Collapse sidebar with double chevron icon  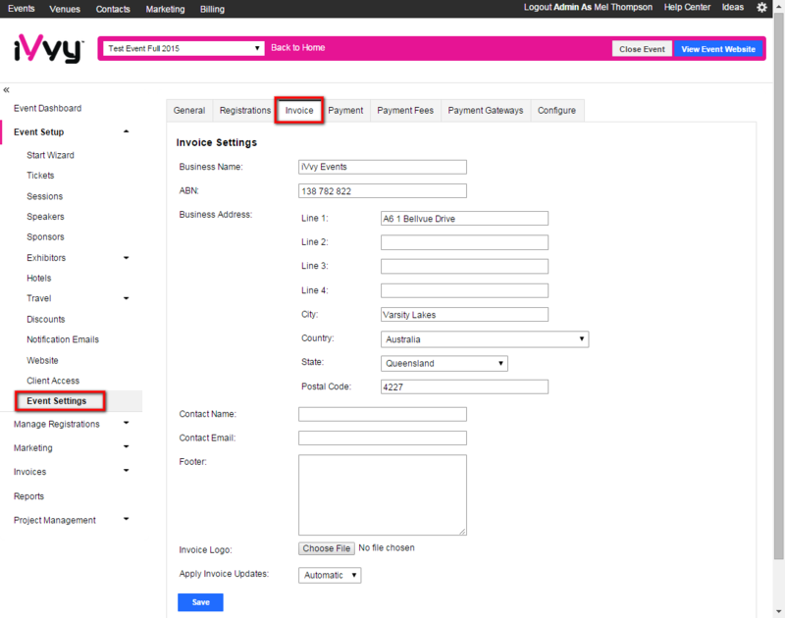click(x=7, y=89)
